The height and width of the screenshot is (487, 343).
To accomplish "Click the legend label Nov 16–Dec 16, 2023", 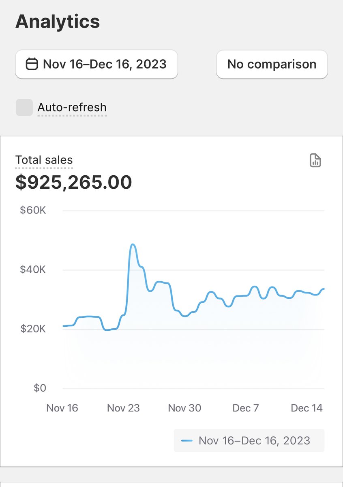I will pos(254,440).
